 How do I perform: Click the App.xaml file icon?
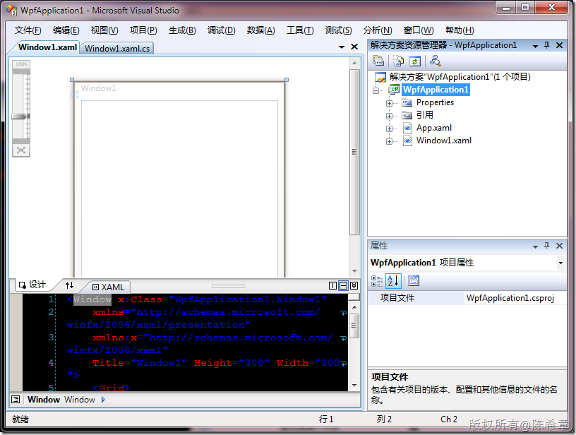[x=407, y=128]
